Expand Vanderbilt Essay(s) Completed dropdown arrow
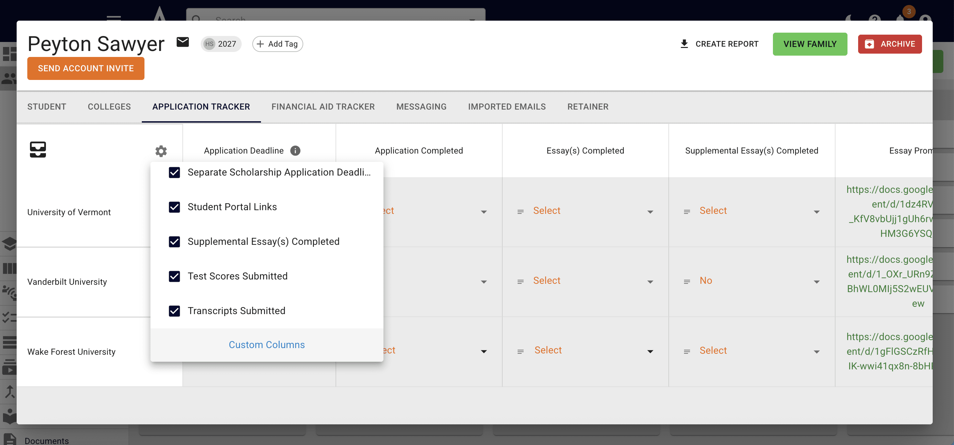Screen dimensions: 954x445 pyautogui.click(x=650, y=282)
